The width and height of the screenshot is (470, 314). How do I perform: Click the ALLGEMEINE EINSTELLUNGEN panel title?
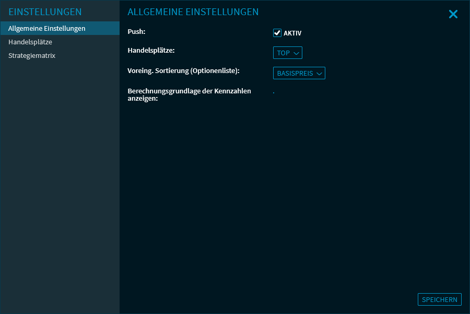tap(193, 12)
